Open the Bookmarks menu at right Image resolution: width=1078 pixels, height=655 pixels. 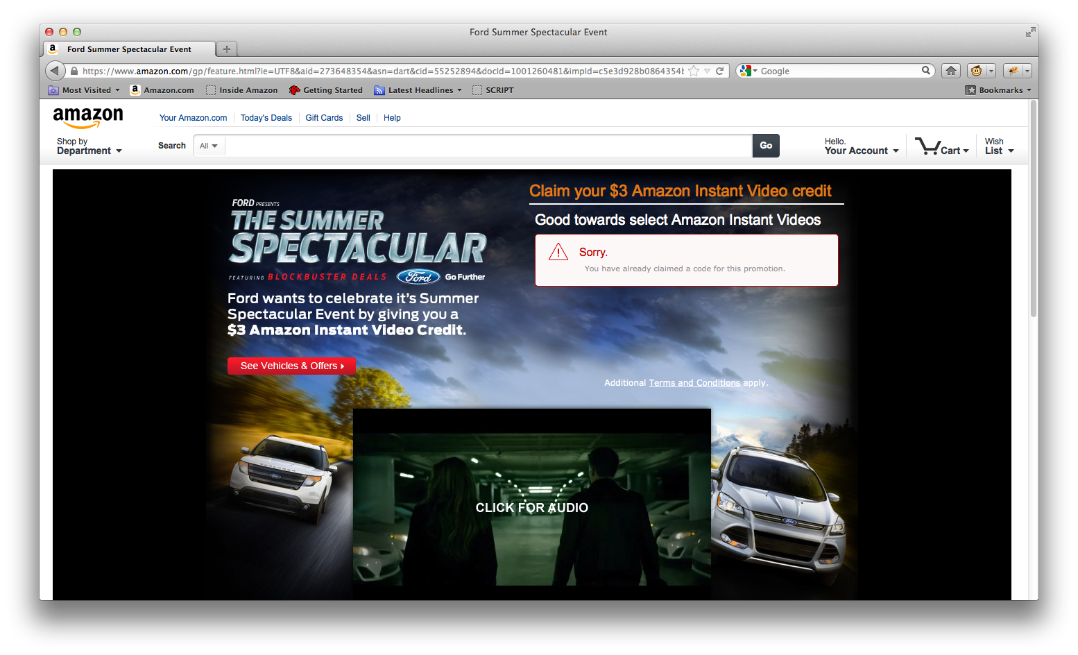(x=998, y=90)
